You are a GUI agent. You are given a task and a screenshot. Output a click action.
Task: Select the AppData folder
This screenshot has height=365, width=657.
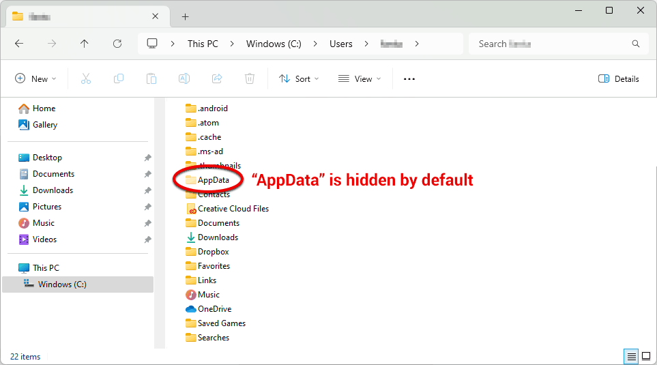pos(213,180)
